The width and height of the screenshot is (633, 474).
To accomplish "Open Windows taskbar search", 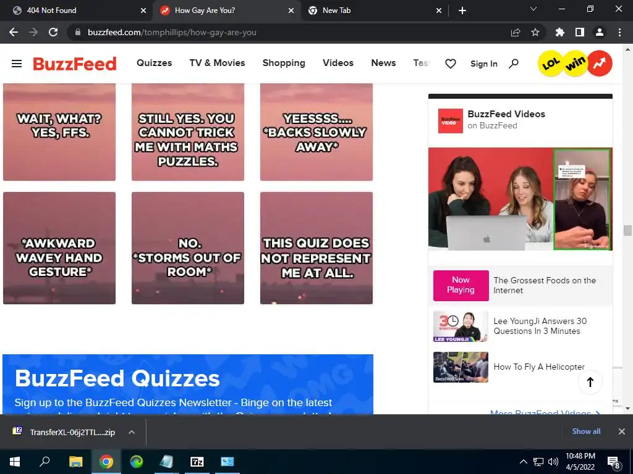I will [x=45, y=462].
